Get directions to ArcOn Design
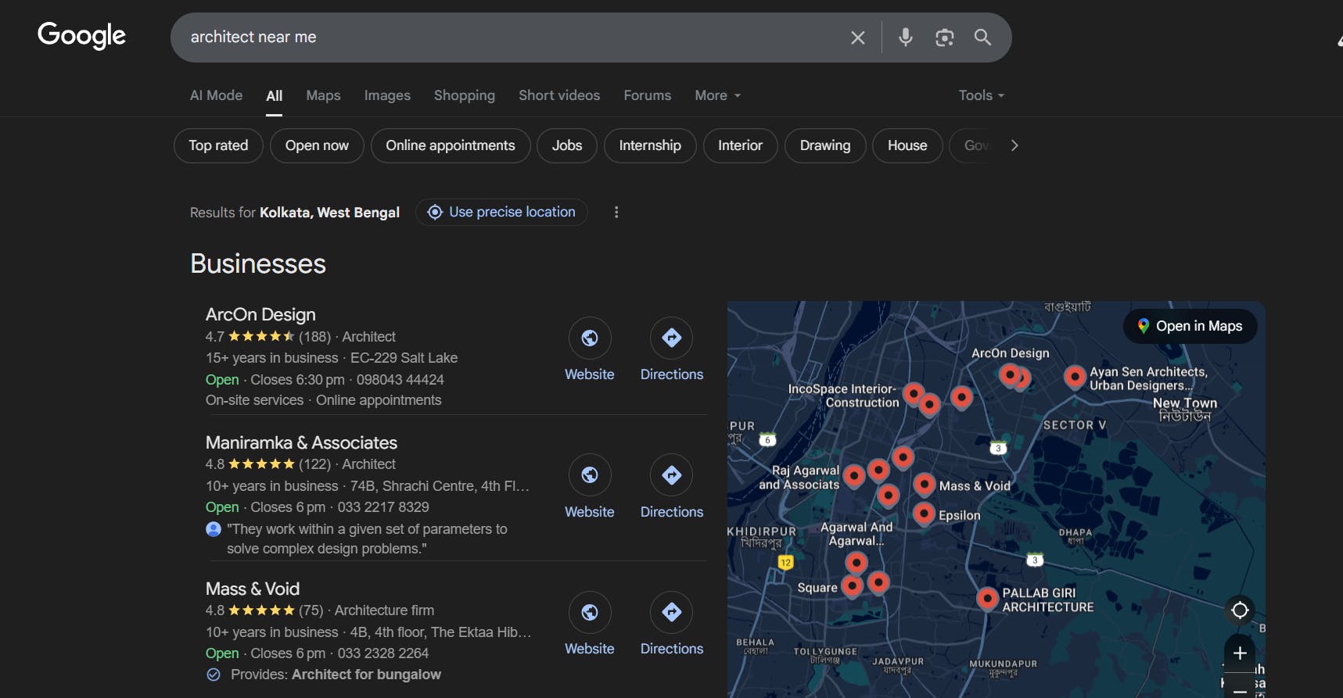Screen dimensions: 1343x698 pos(672,338)
